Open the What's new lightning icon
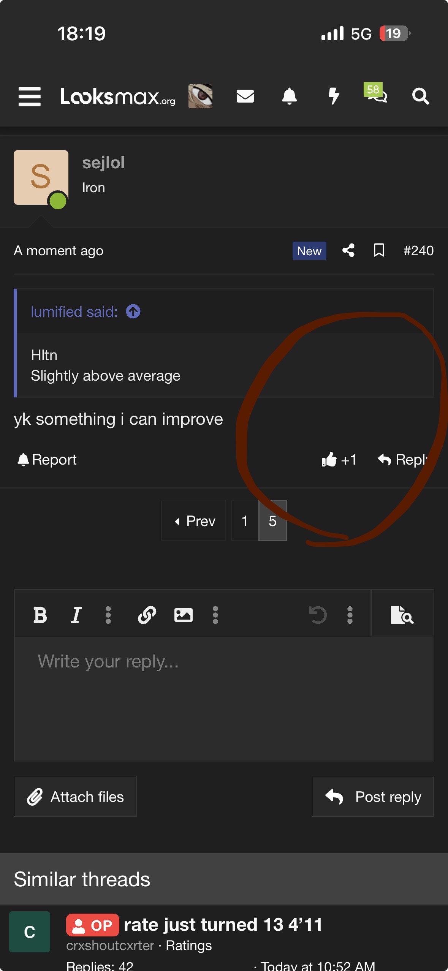The height and width of the screenshot is (971, 448). [334, 96]
